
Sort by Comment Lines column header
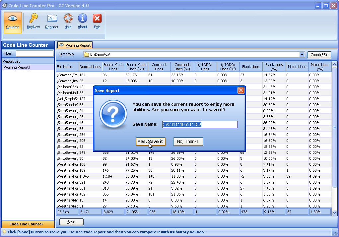pos(159,67)
